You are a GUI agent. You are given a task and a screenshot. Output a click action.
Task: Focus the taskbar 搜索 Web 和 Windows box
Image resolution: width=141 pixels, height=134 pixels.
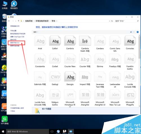click(x=28, y=131)
